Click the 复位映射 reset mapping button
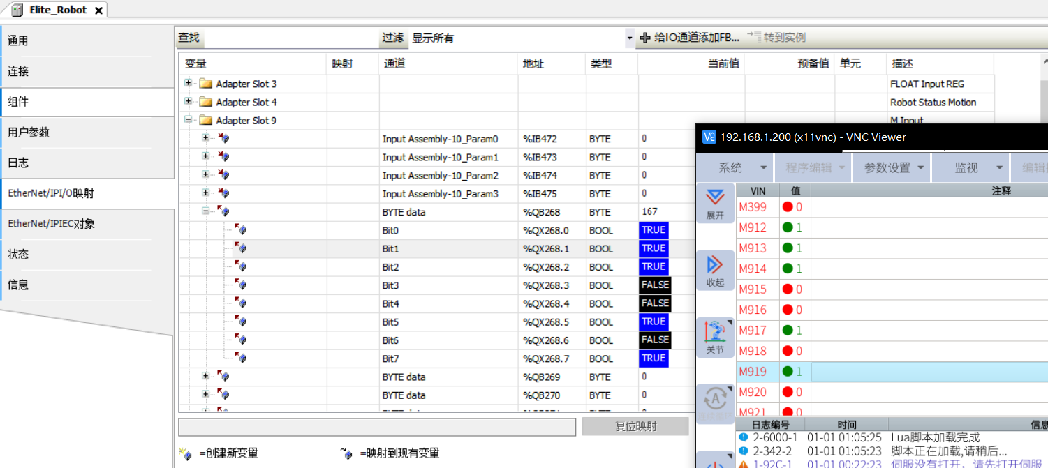 (635, 427)
